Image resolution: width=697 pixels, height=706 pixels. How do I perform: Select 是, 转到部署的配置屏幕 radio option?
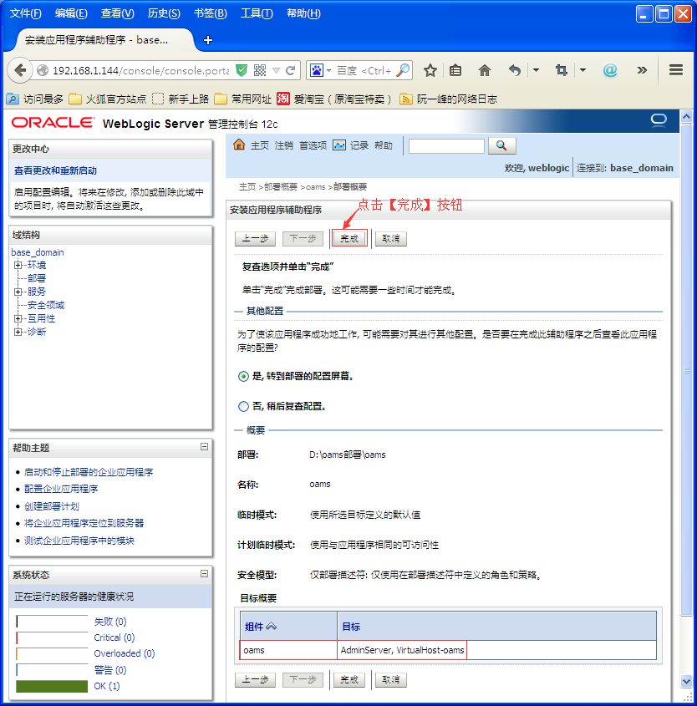243,377
